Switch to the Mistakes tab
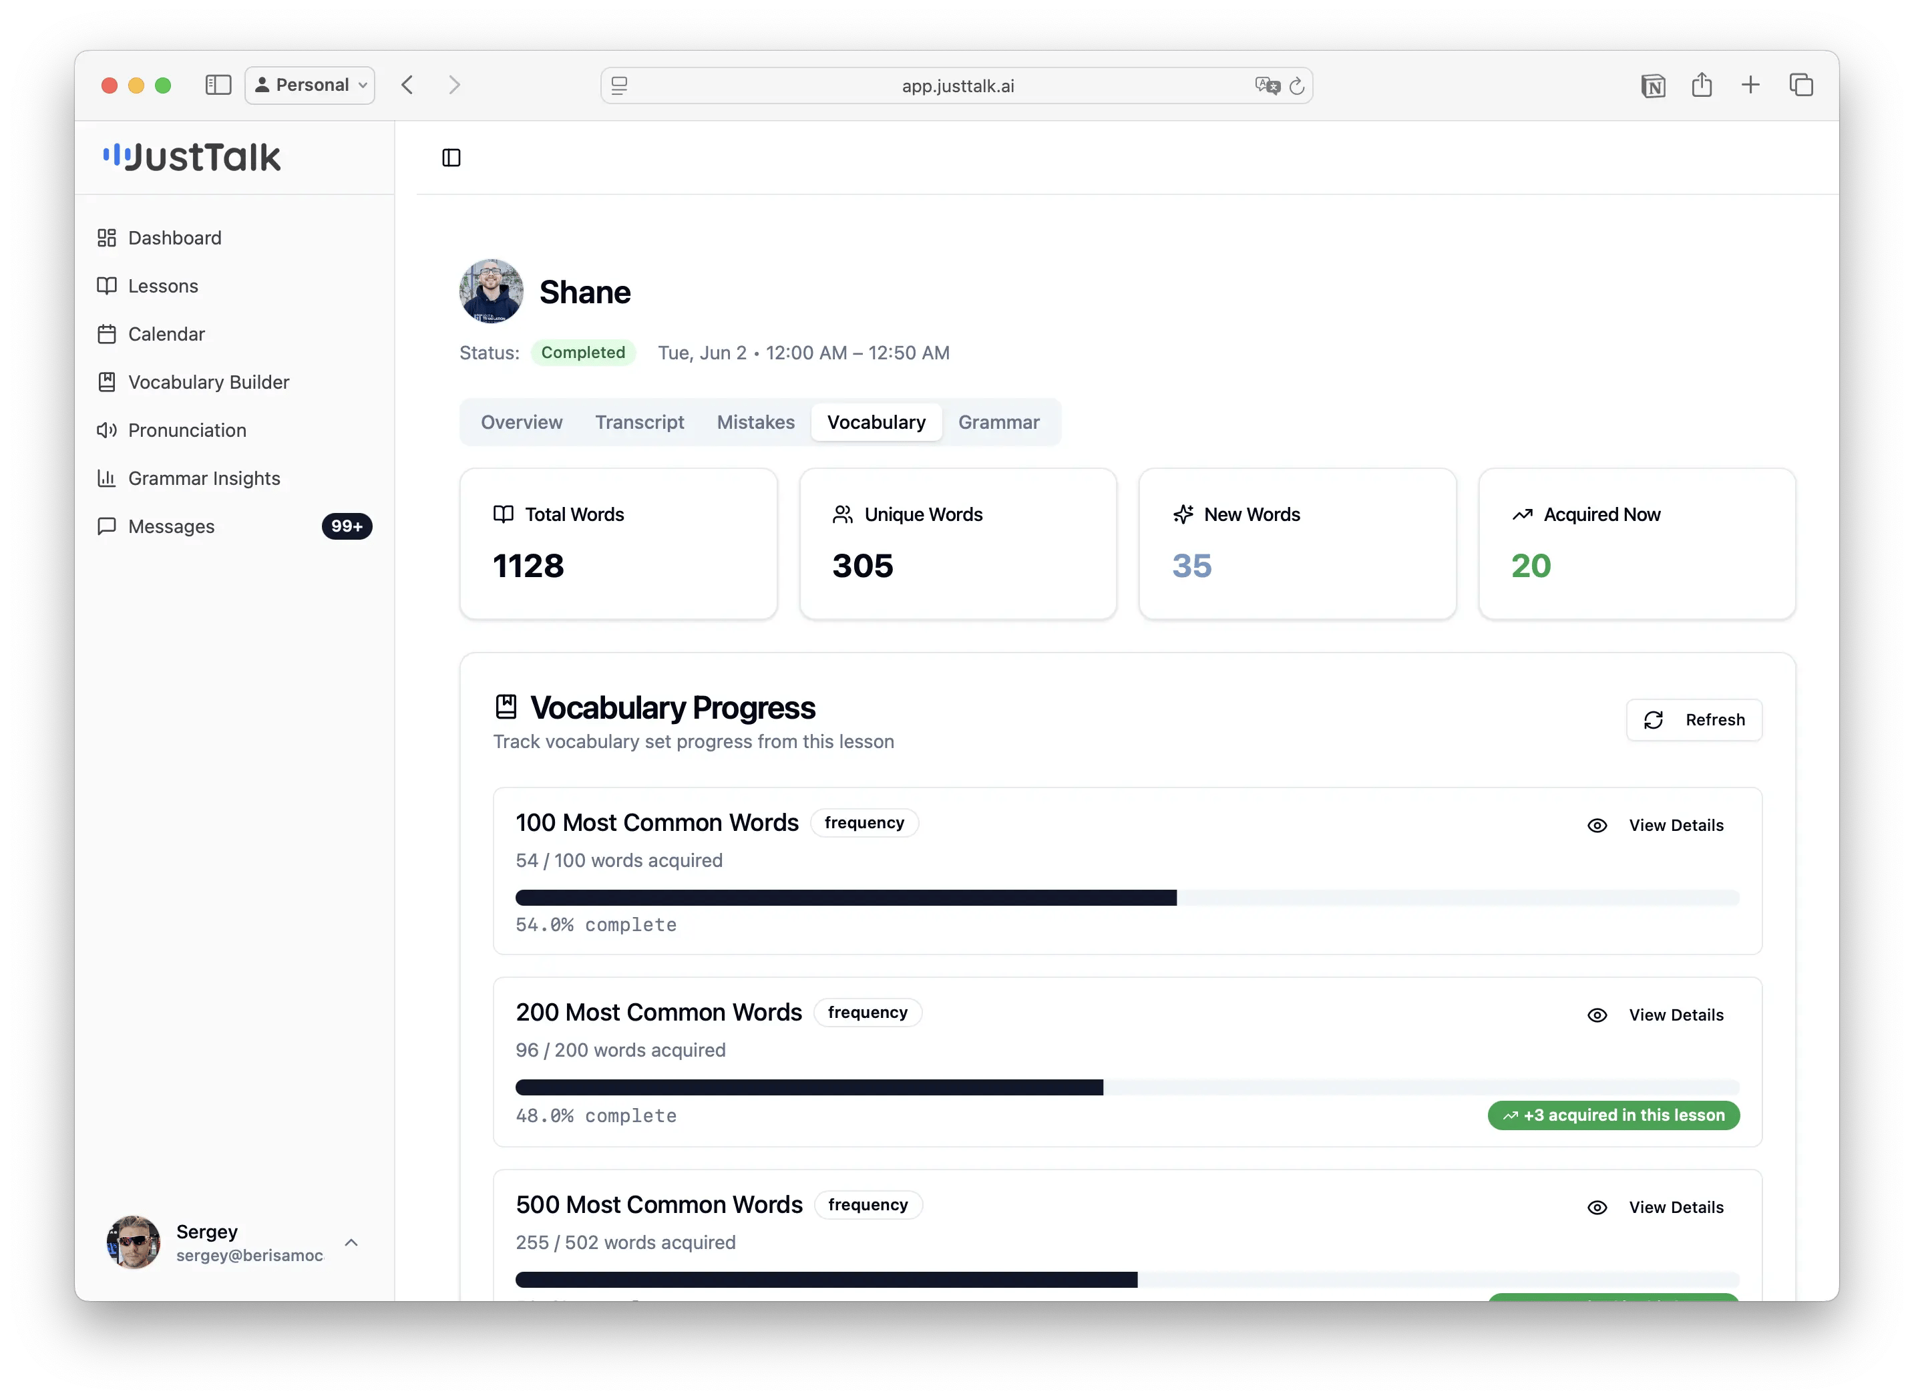This screenshot has height=1400, width=1914. (x=756, y=422)
